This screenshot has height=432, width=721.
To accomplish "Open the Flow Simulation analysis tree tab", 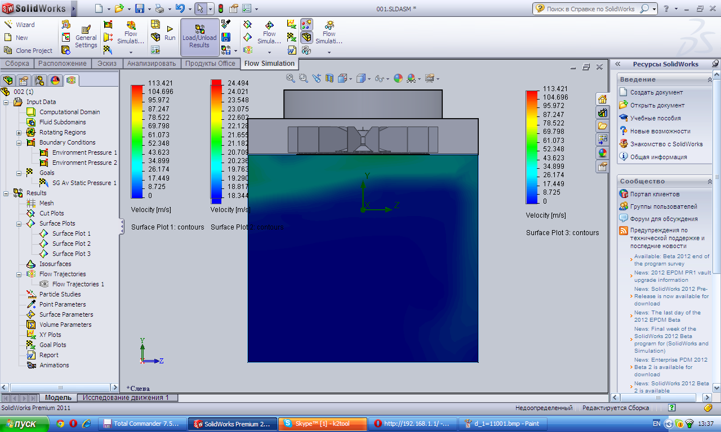I will coord(71,80).
